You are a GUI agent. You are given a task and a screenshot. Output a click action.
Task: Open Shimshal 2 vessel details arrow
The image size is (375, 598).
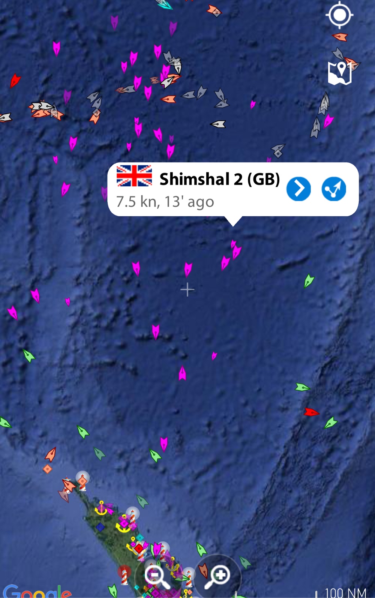(x=298, y=189)
